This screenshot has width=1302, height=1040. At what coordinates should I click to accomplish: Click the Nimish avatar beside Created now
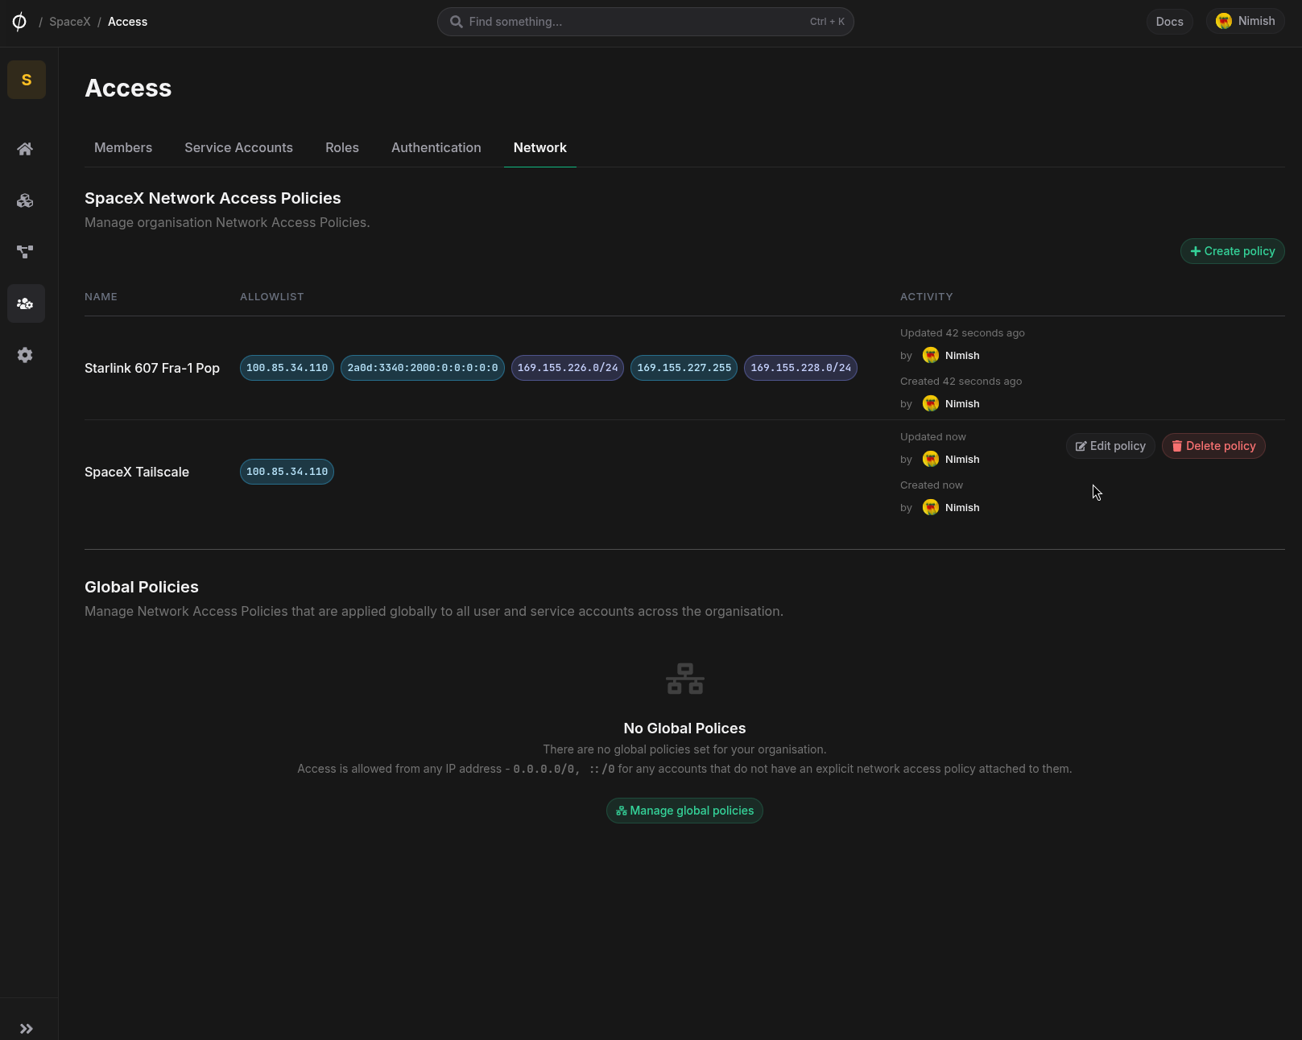(x=931, y=507)
